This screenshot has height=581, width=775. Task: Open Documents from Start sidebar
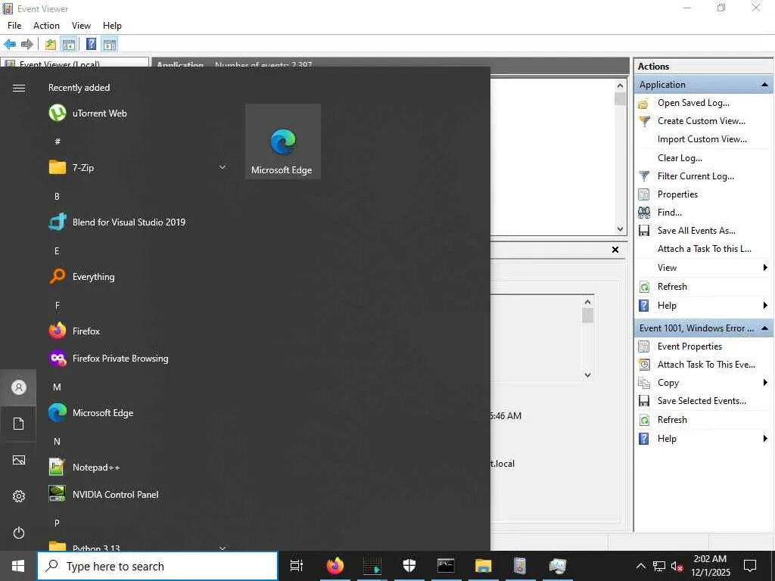pos(19,424)
